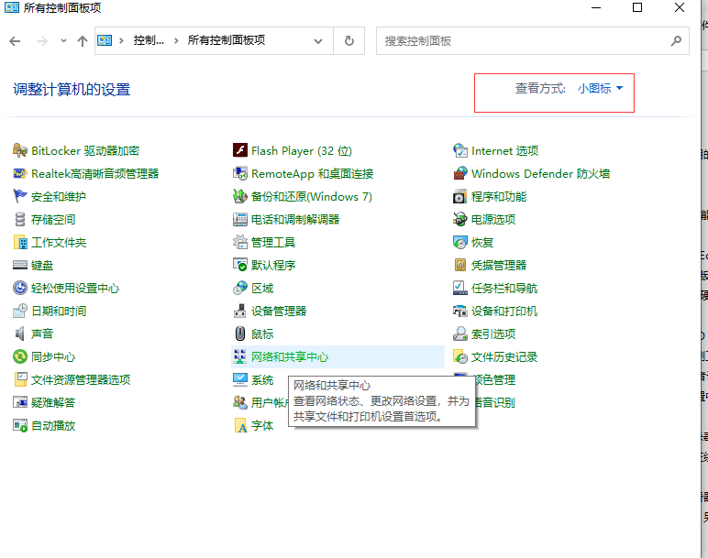Viewport: 708px width, 558px height.
Task: Open the 查看方式 小图标 dropdown
Action: [x=600, y=89]
